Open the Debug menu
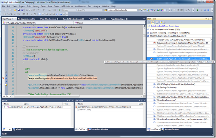216x138 pixels. pos(36,6)
